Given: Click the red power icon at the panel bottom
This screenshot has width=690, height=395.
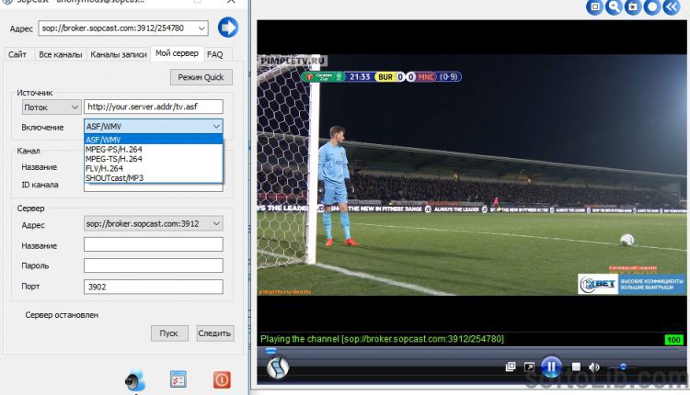Looking at the screenshot, I should coord(222,379).
